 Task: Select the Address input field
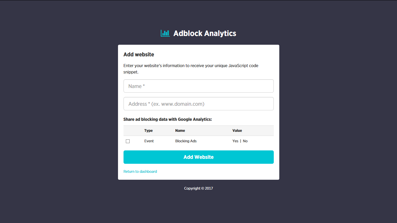[199, 104]
